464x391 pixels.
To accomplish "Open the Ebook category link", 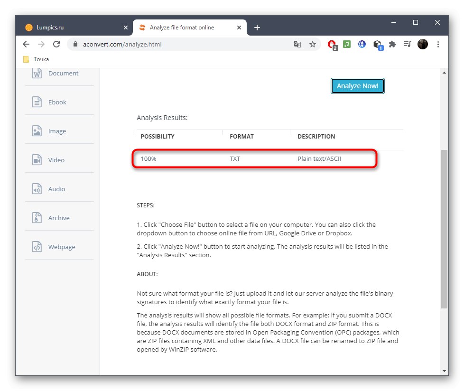I will click(x=57, y=102).
